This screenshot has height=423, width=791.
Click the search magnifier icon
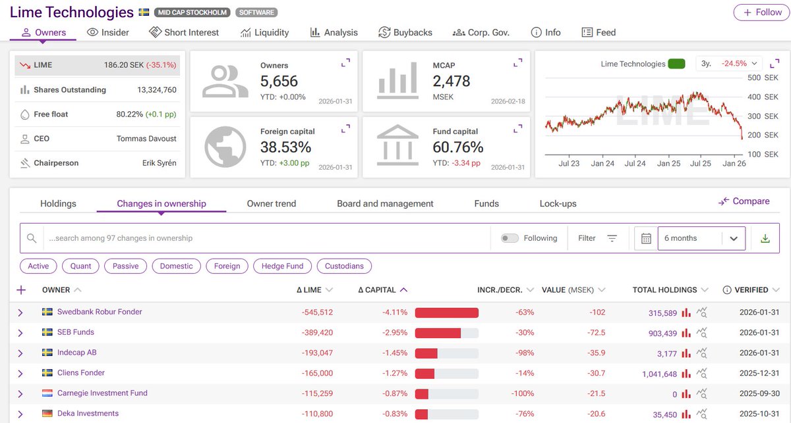pos(32,238)
